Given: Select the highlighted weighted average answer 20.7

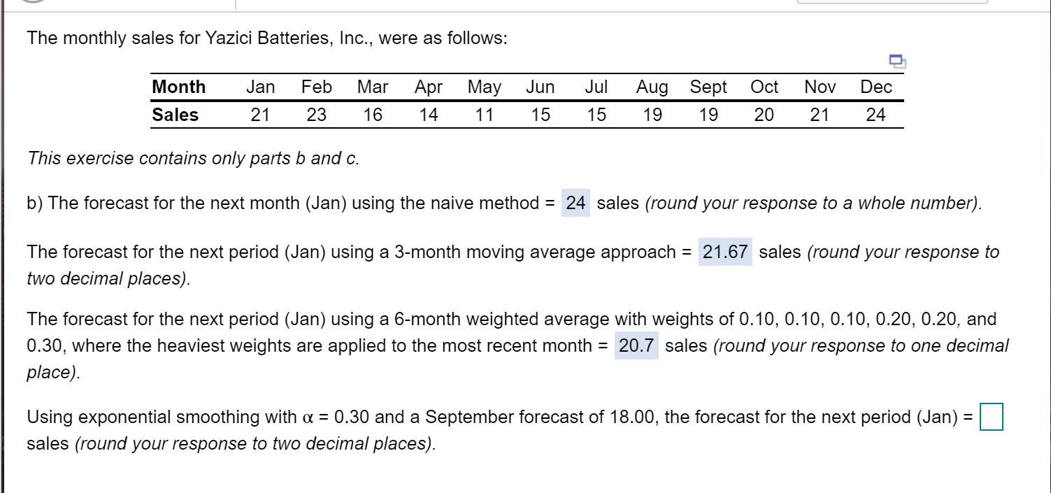Looking at the screenshot, I should [x=636, y=345].
